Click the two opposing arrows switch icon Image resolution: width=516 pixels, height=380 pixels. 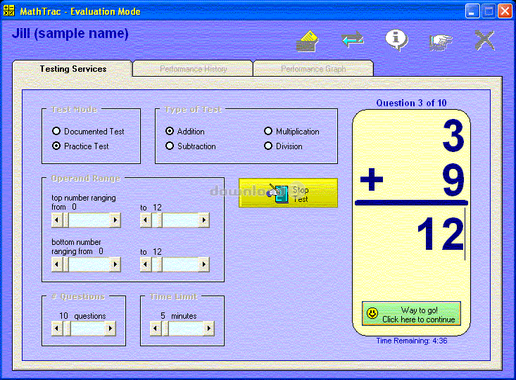click(x=353, y=39)
